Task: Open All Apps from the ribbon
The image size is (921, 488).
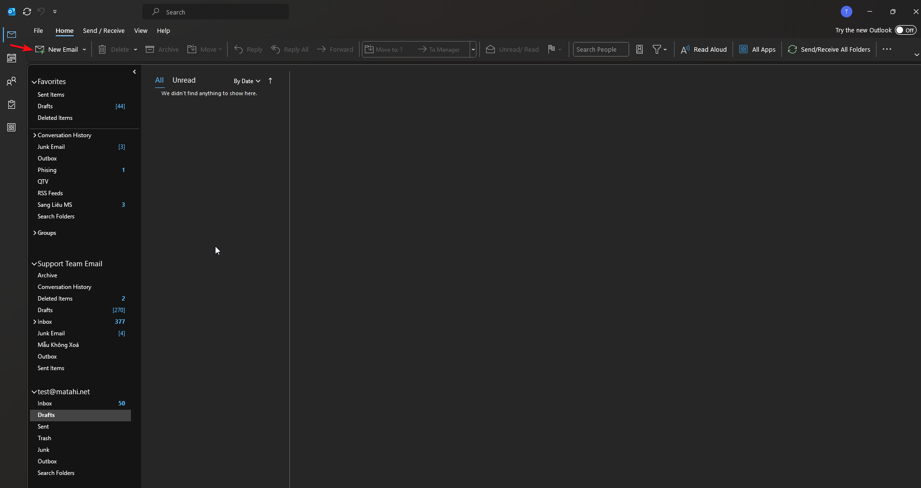Action: 757,49
